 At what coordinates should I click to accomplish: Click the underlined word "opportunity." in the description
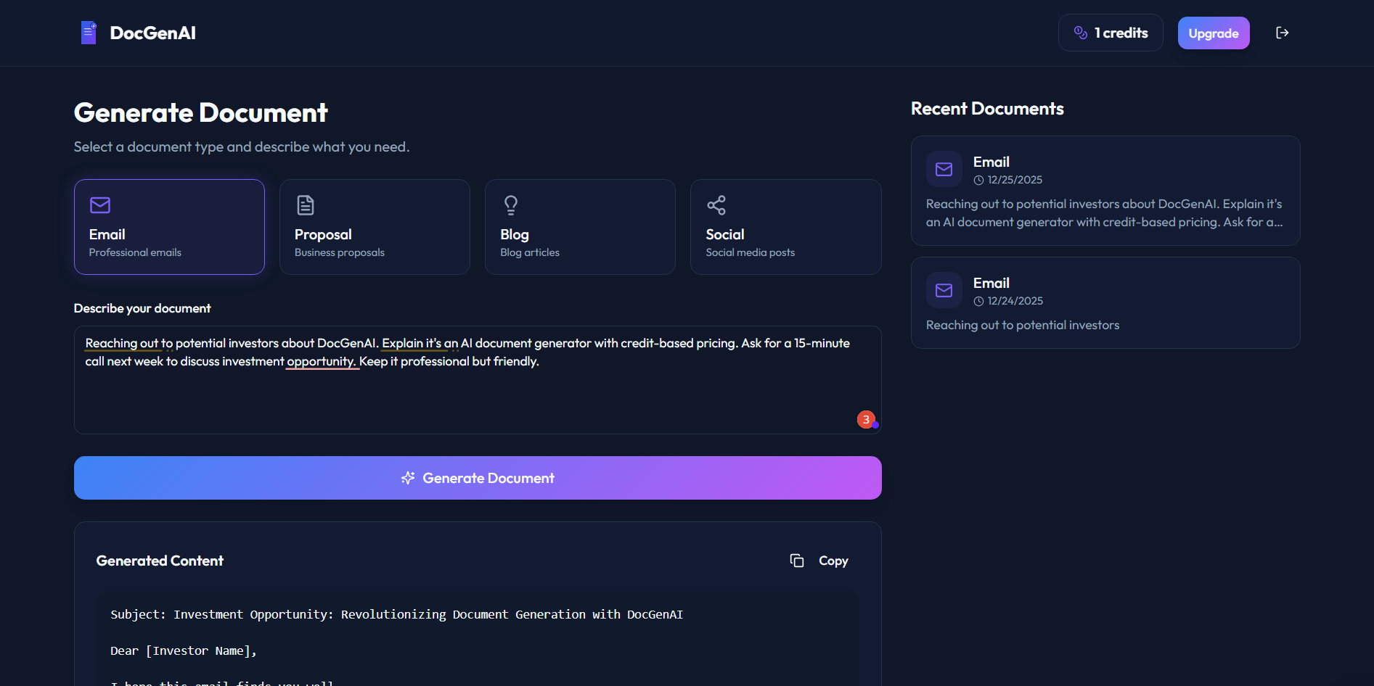322,361
